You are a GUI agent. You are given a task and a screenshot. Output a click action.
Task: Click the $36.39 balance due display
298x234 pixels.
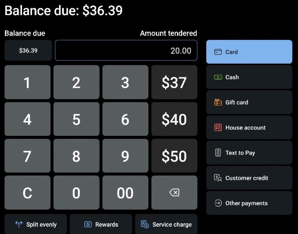(28, 50)
